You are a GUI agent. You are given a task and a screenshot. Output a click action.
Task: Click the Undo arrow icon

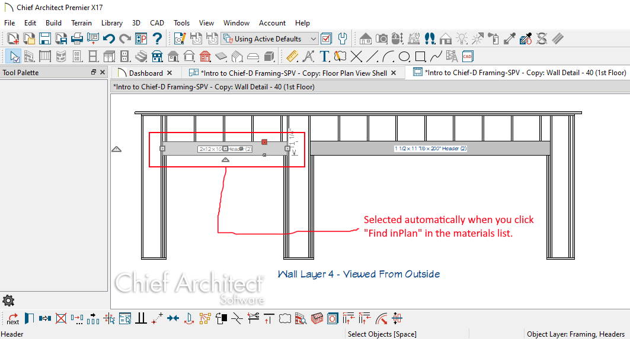coord(108,39)
